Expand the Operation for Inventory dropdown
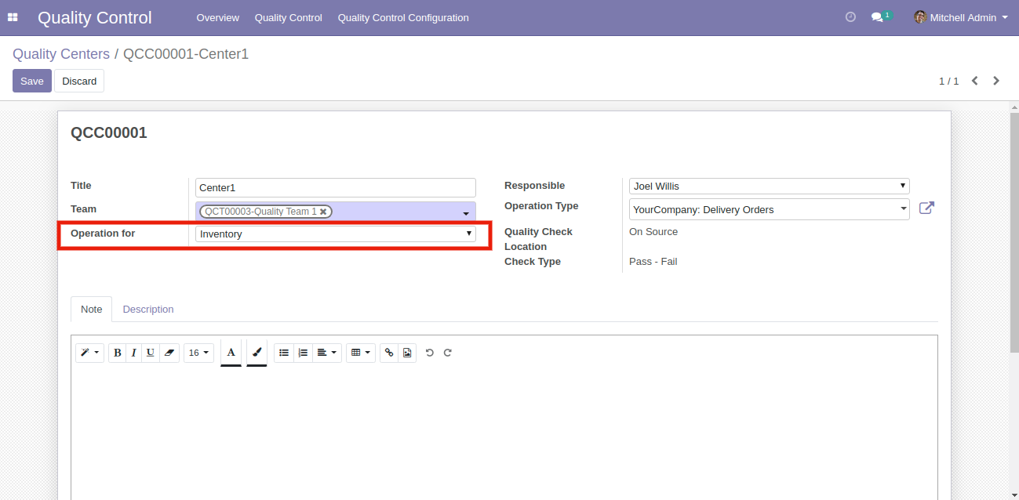This screenshot has width=1019, height=500. [x=335, y=234]
